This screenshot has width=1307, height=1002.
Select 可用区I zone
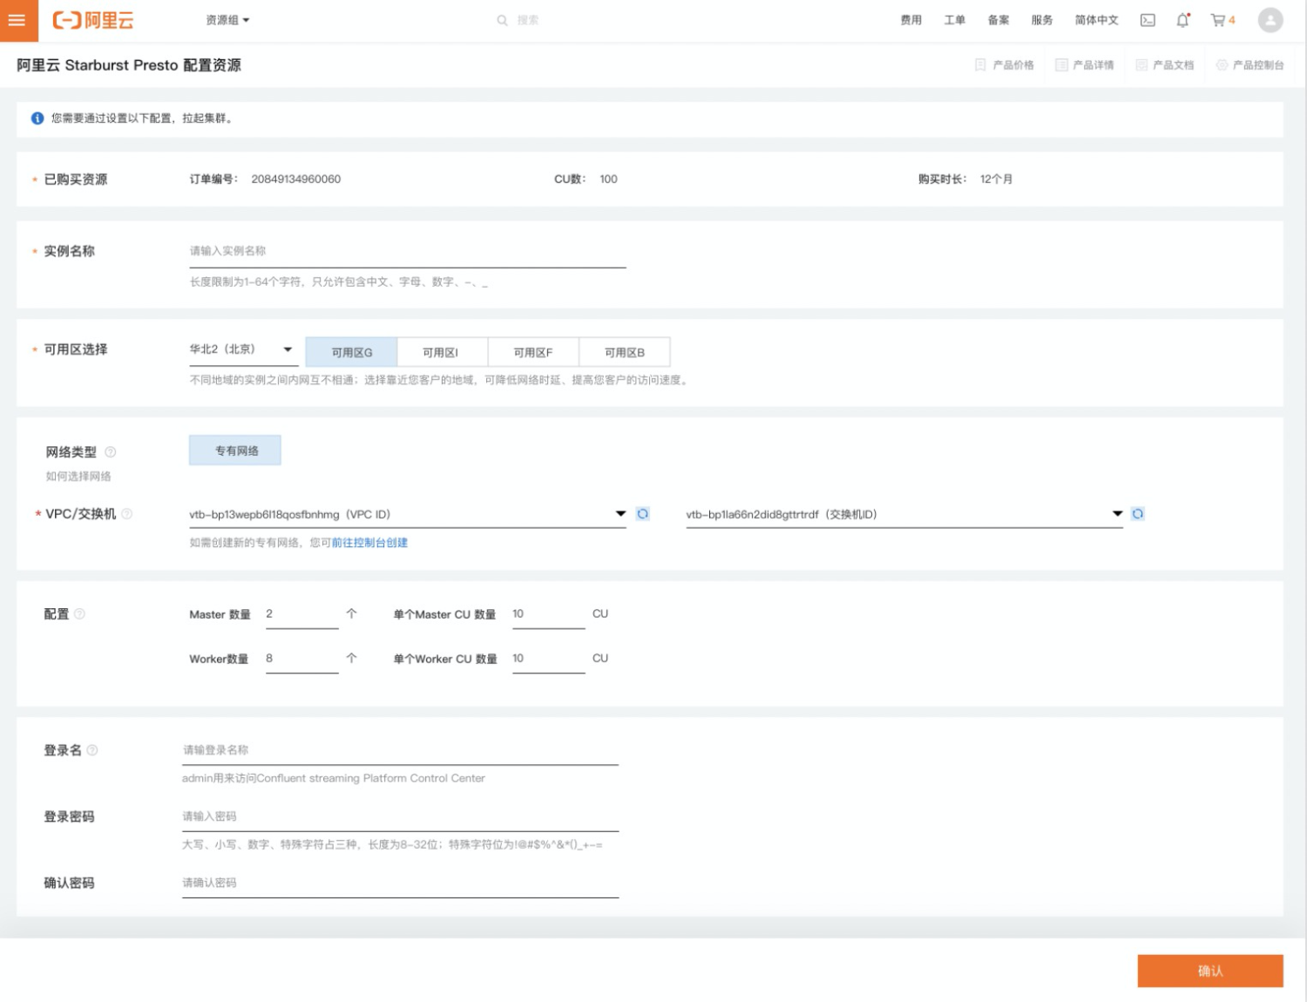click(442, 352)
